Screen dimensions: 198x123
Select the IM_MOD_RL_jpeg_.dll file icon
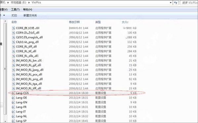[x=13, y=70]
